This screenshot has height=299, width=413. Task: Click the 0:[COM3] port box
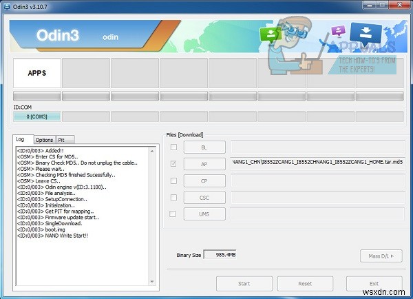point(37,116)
